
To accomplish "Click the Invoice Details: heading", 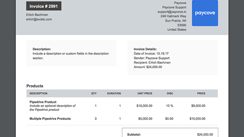I will 145,49.
